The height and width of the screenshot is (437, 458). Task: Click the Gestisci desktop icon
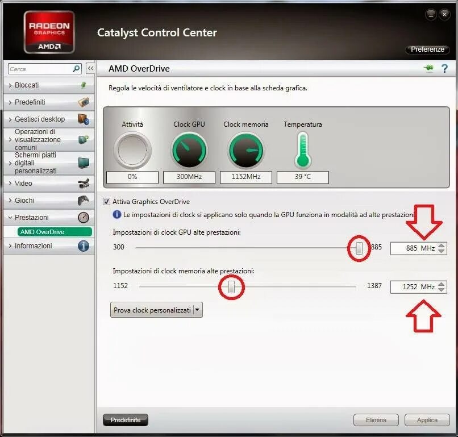pos(84,119)
